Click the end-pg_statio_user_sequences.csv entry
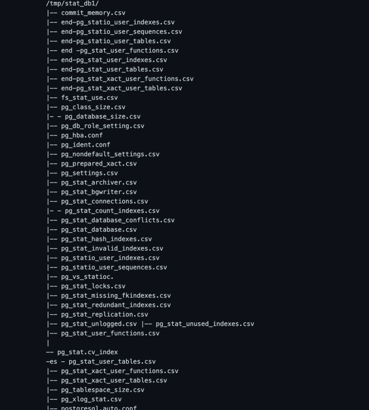Screen dimensions: 369x410 [121, 32]
